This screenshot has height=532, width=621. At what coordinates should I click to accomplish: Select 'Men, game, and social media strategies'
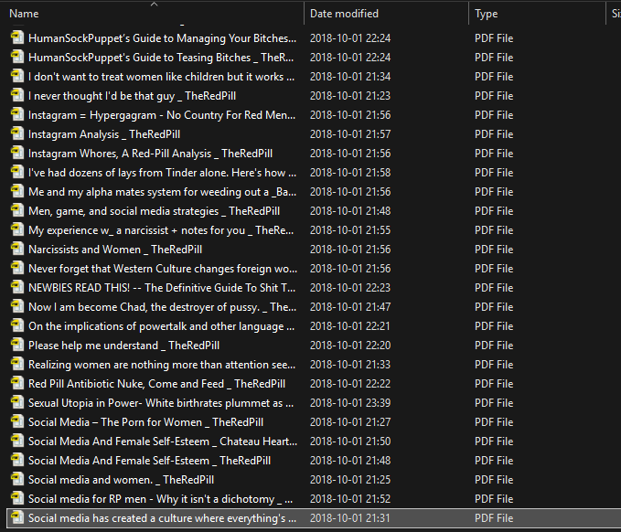point(154,211)
